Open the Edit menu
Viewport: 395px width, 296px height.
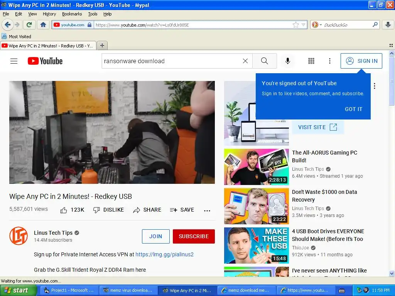(19, 14)
